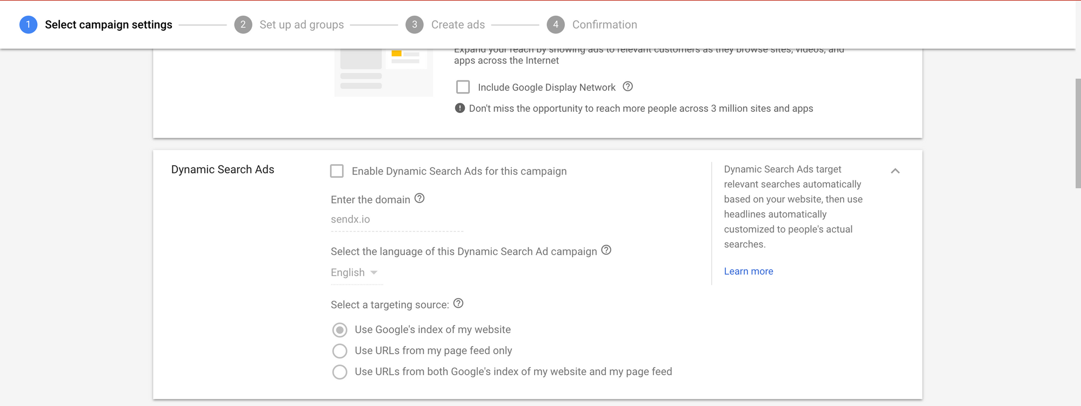Click the help icon beside Select a targeting source

458,303
